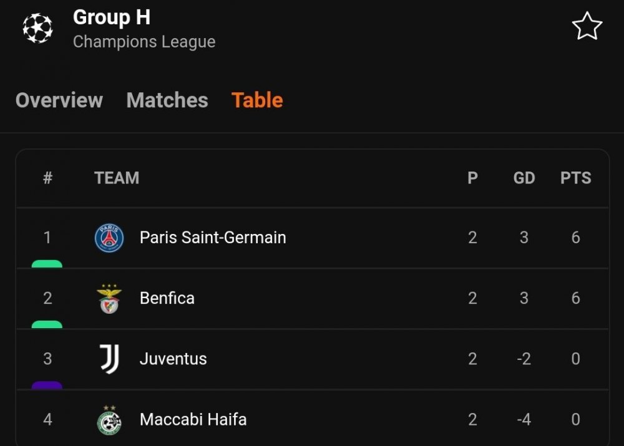Open Juventus team name
The width and height of the screenshot is (624, 446).
pyautogui.click(x=173, y=359)
